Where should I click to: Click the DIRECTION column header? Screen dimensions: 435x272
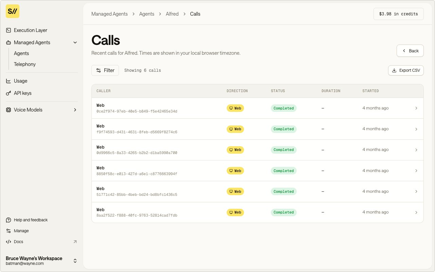point(237,91)
